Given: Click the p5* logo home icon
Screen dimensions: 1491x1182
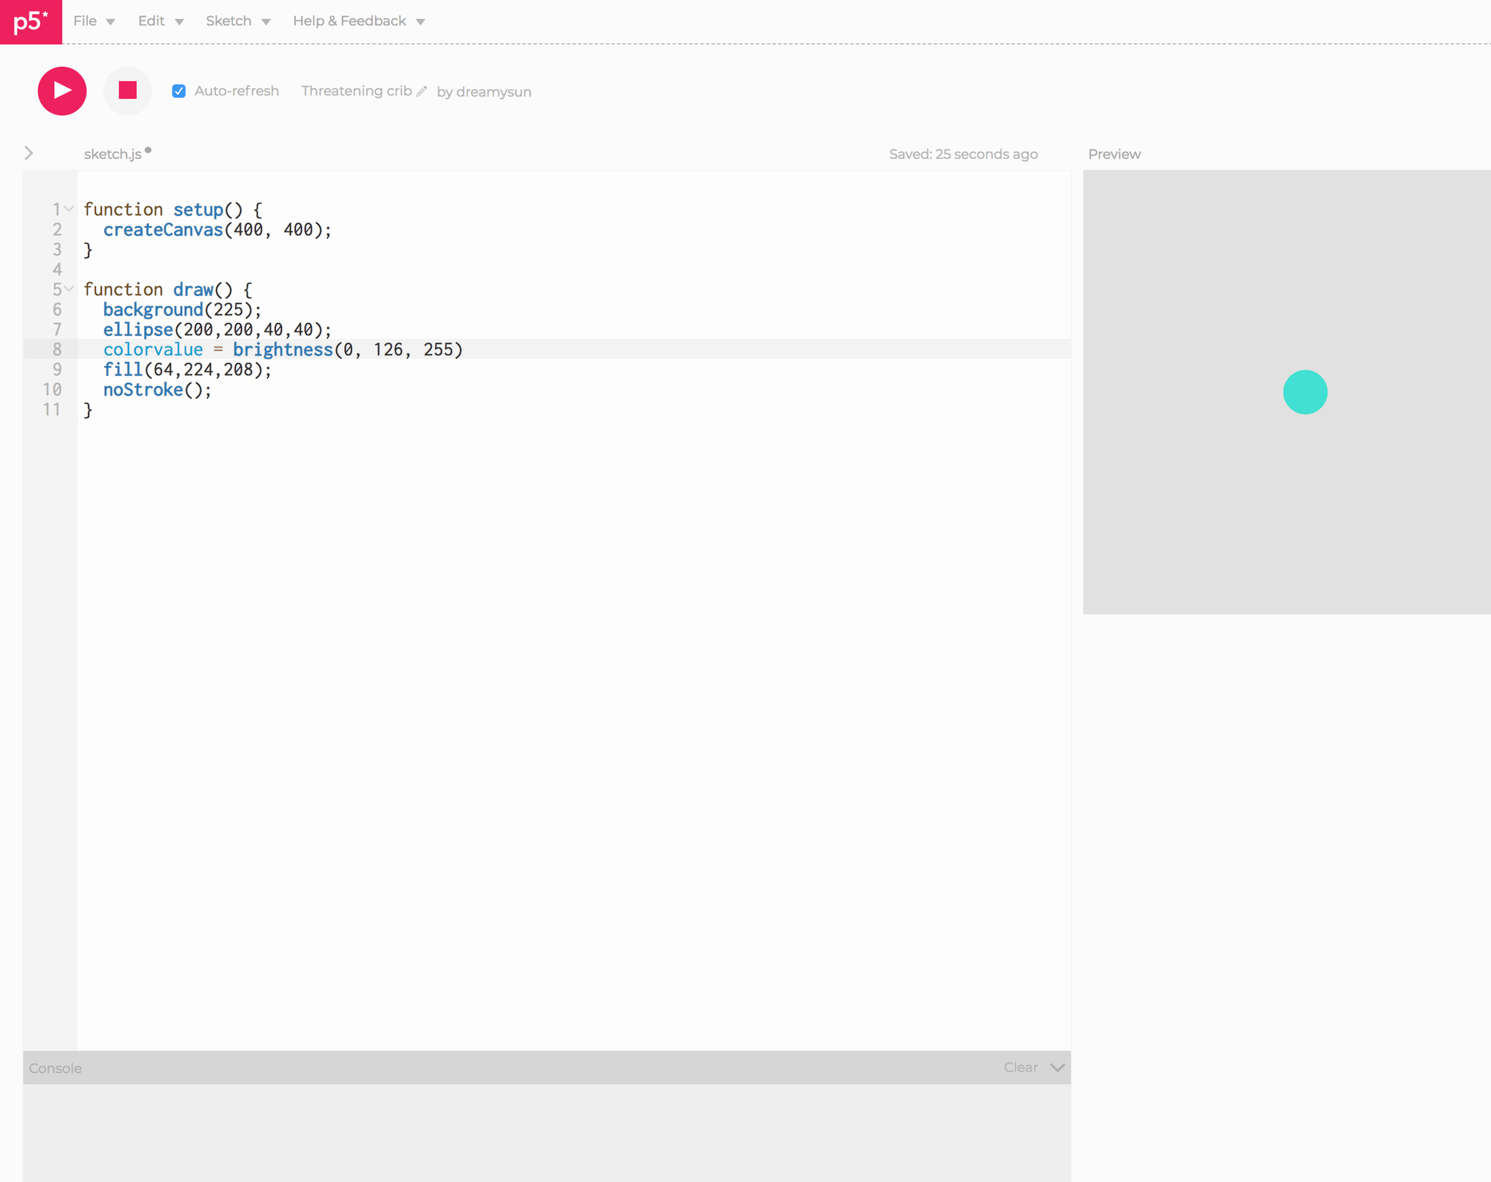Looking at the screenshot, I should click(x=30, y=21).
